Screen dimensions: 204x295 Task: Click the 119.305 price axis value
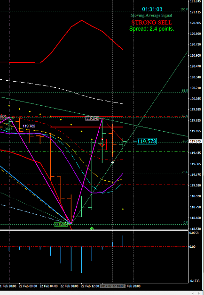[196, 164]
